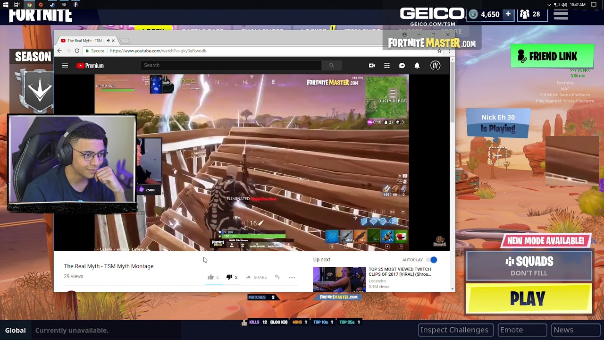Go back in the Chrome browser
Viewport: 604px width, 340px height.
[x=59, y=51]
